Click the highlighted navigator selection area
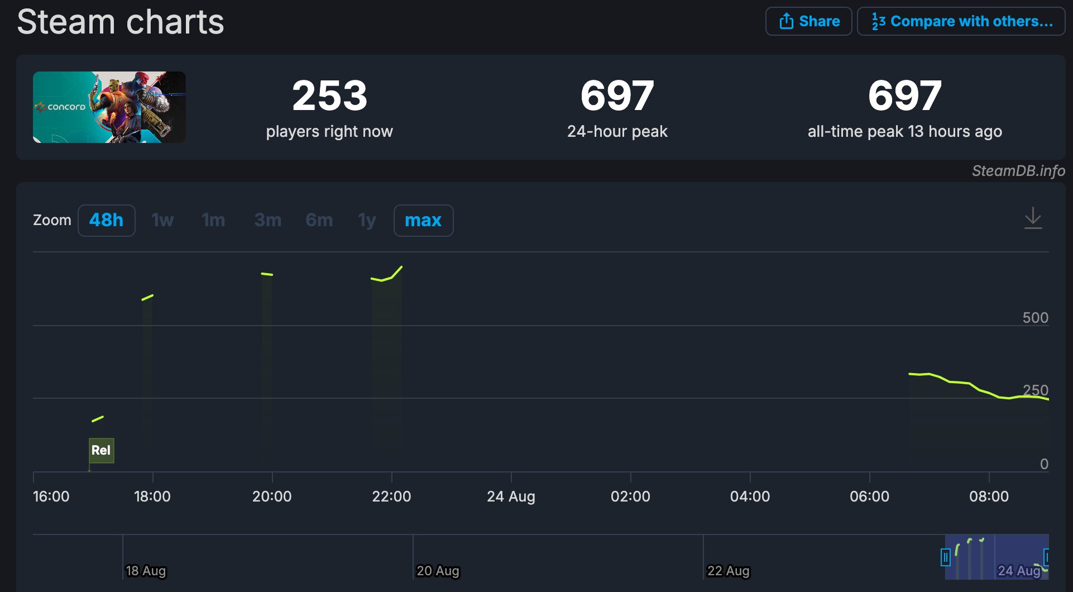The image size is (1073, 592). pos(997,557)
